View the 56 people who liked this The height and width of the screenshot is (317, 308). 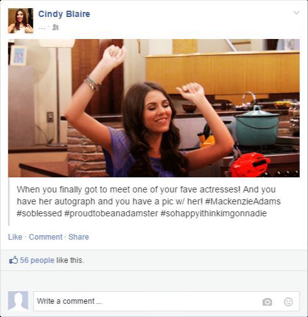tap(37, 260)
